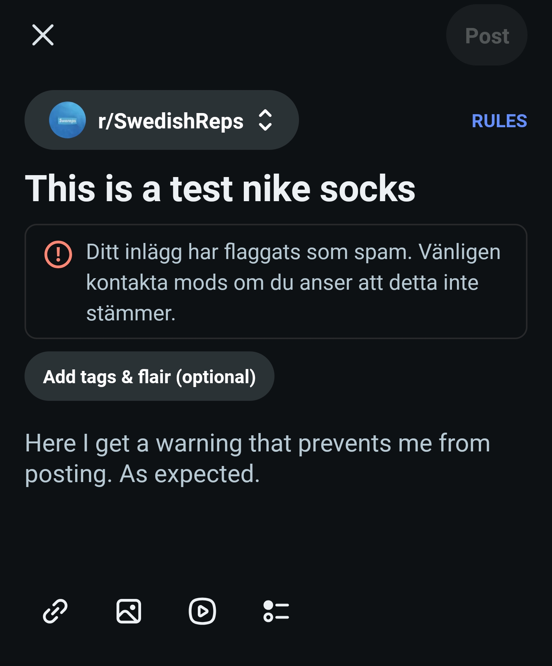
Task: Click the word 'stämmer.' in the warning
Action: 131,313
